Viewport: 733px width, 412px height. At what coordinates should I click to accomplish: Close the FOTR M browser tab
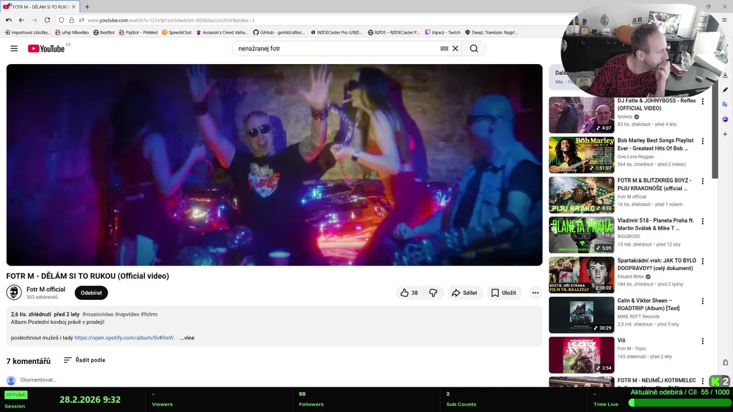pyautogui.click(x=73, y=7)
